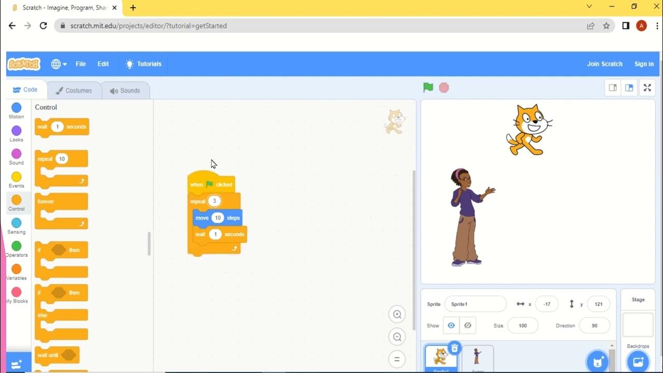Open the Variables blocks category
This screenshot has height=373, width=663.
[17, 272]
